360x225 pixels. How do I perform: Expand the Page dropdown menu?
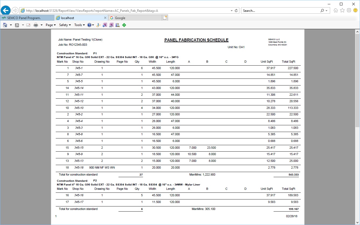51,25
